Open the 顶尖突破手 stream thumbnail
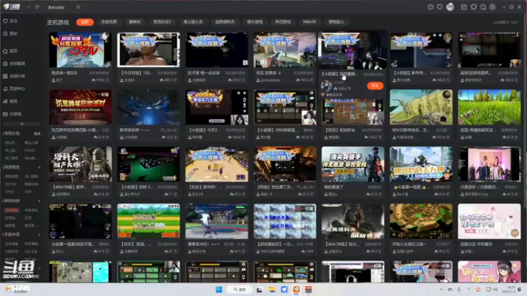 353,164
